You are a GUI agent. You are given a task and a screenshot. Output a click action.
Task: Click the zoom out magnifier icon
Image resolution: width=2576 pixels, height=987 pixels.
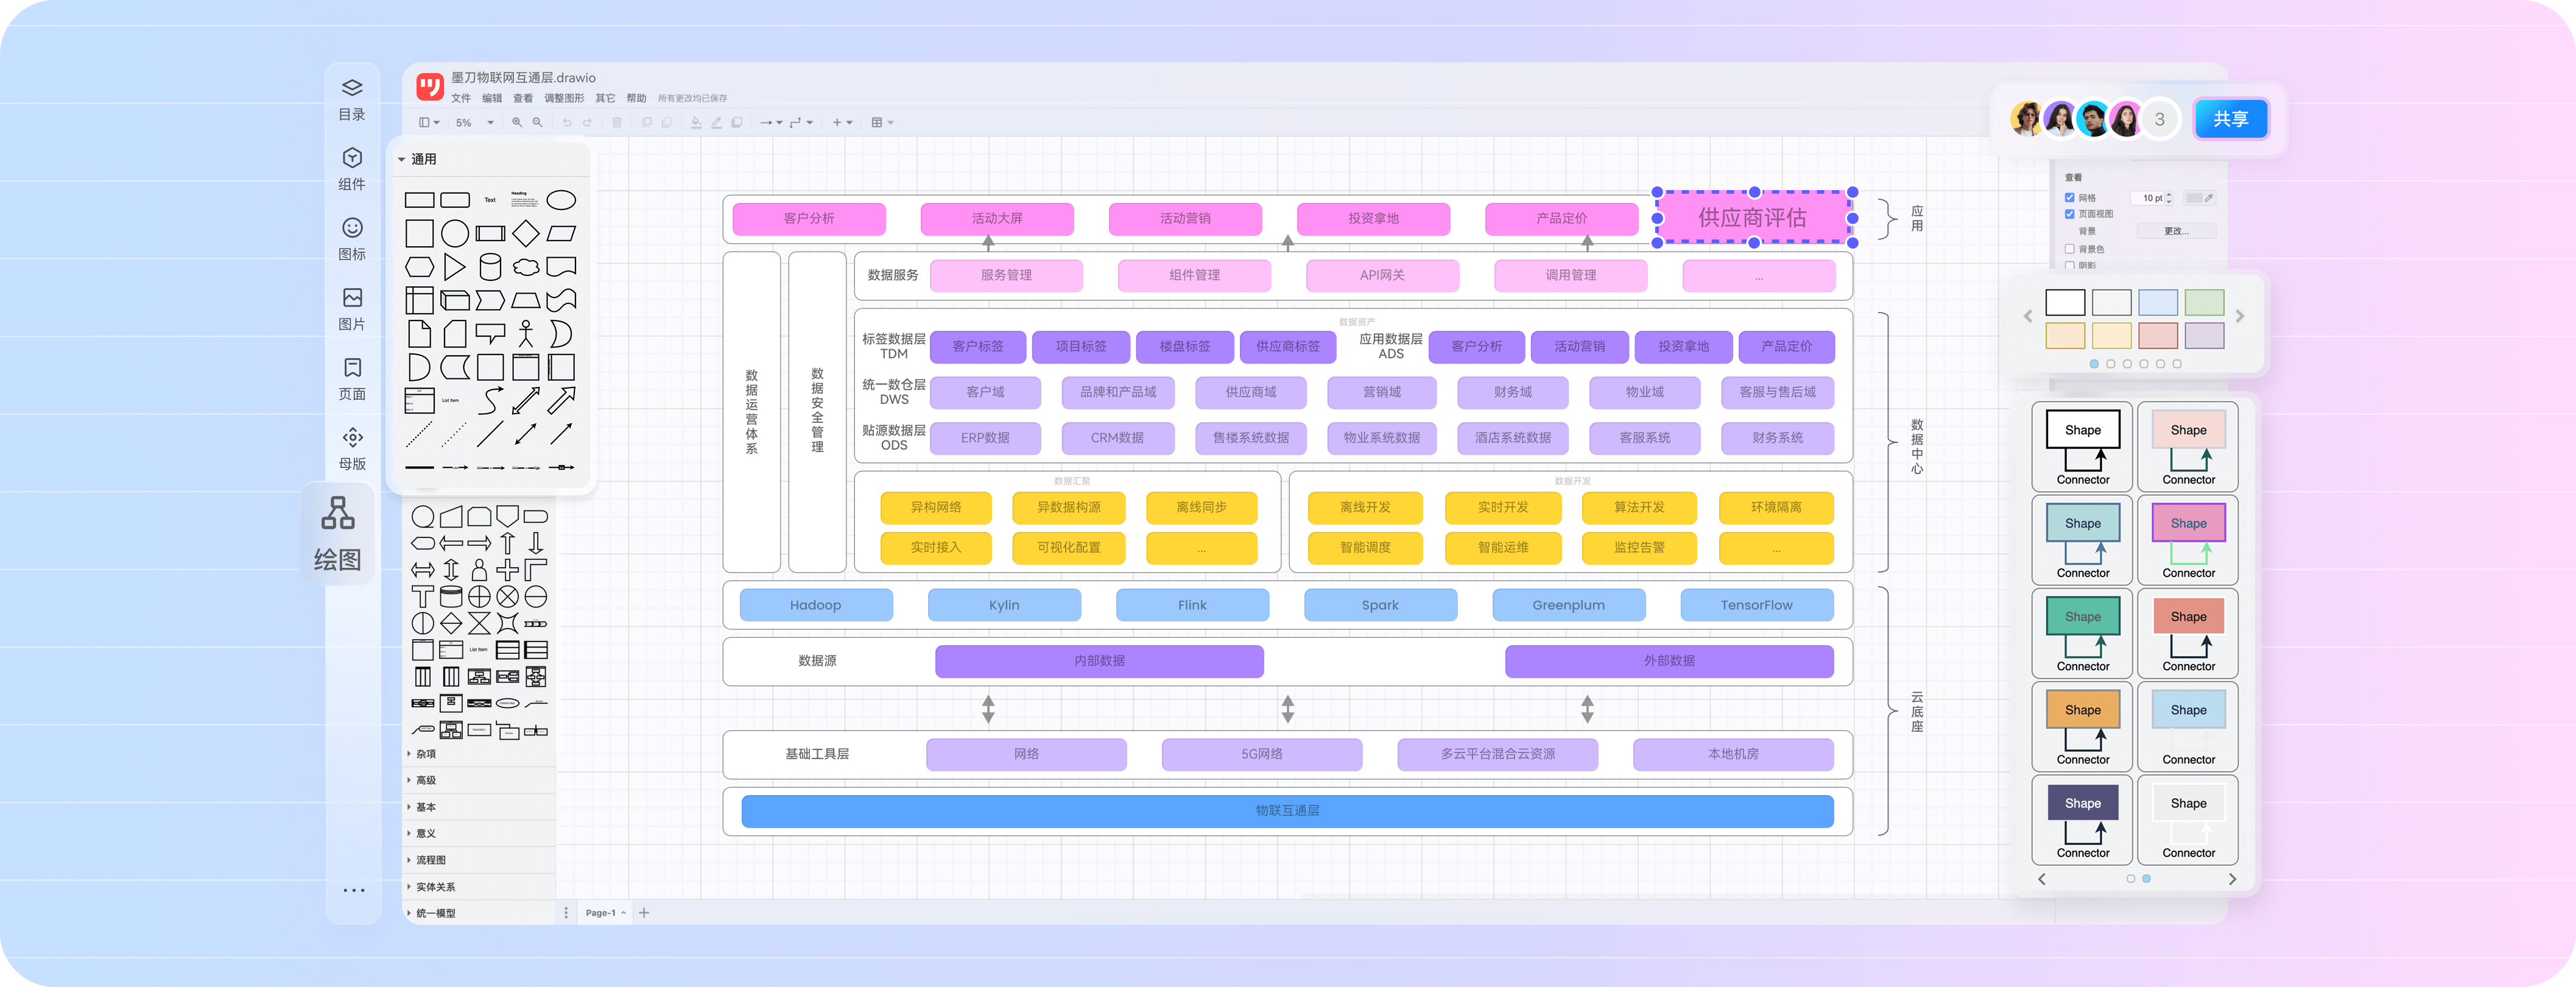coord(537,122)
